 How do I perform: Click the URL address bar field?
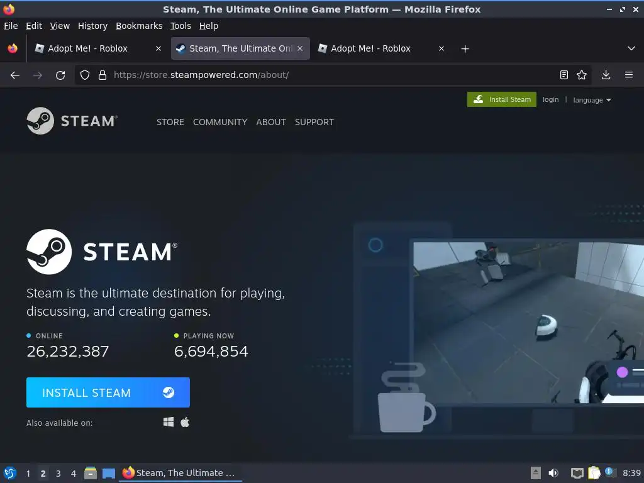pos(333,75)
